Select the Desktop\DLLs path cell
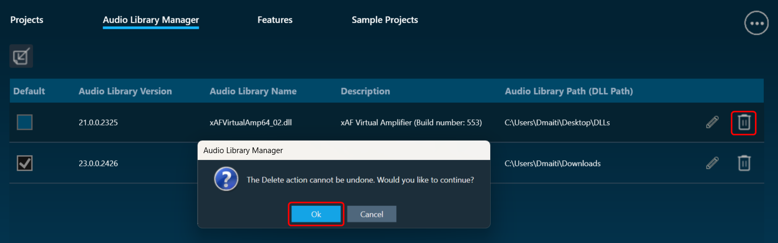 tap(557, 123)
